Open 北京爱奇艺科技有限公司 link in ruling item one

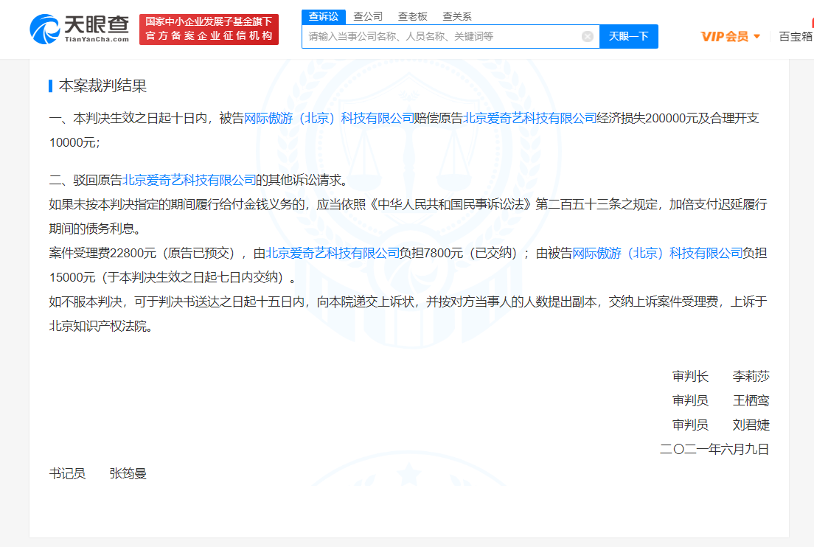point(529,119)
